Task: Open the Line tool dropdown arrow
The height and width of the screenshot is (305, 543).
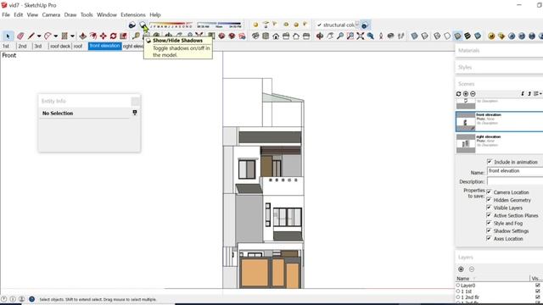Action: 39,36
